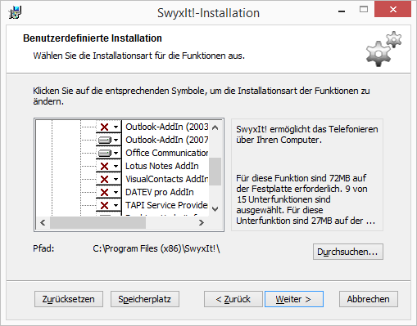The width and height of the screenshot is (417, 326).
Task: Open the dropdown arrow for Lotus Notes AddIn
Action: tap(116, 166)
